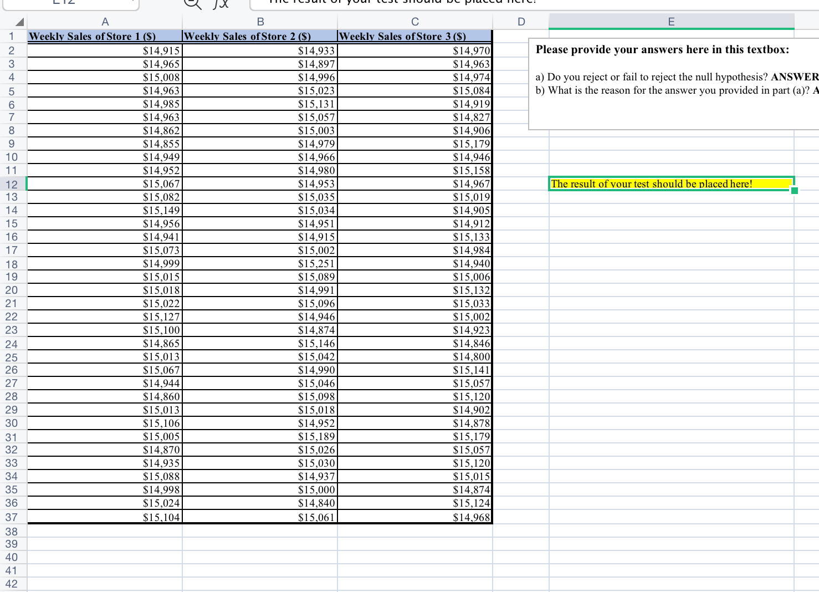Select cell with value $14,878
This screenshot has height=592, width=819.
click(x=415, y=423)
